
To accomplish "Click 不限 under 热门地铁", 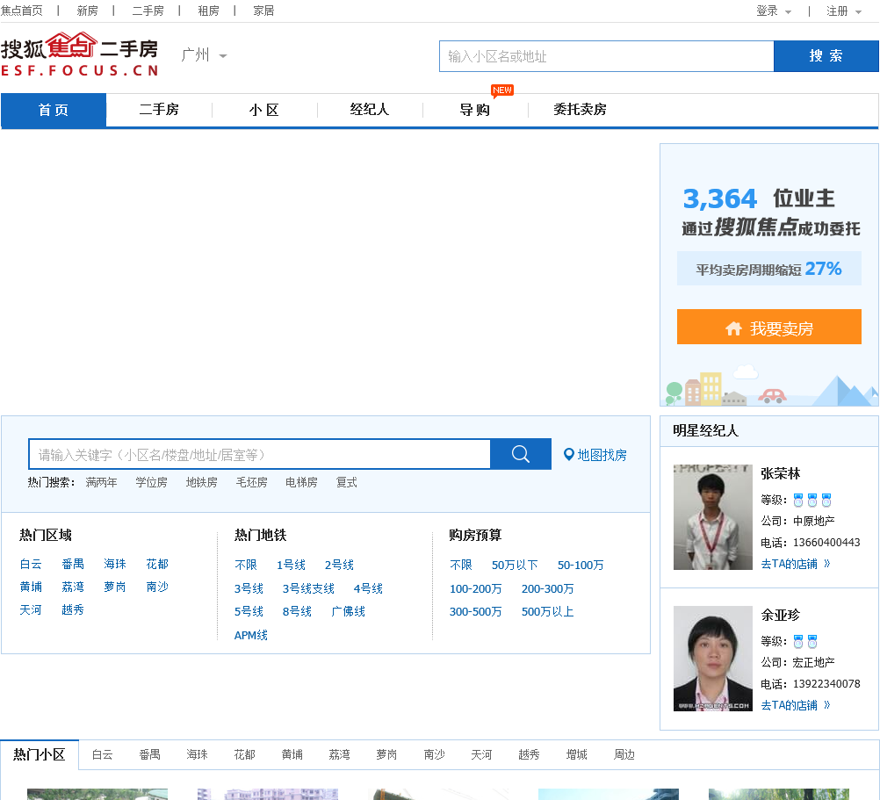I will coord(246,565).
